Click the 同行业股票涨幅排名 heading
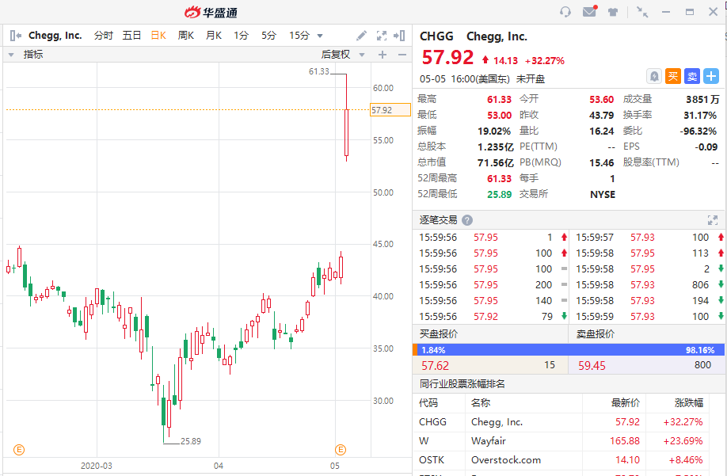727x476 pixels. click(x=462, y=384)
